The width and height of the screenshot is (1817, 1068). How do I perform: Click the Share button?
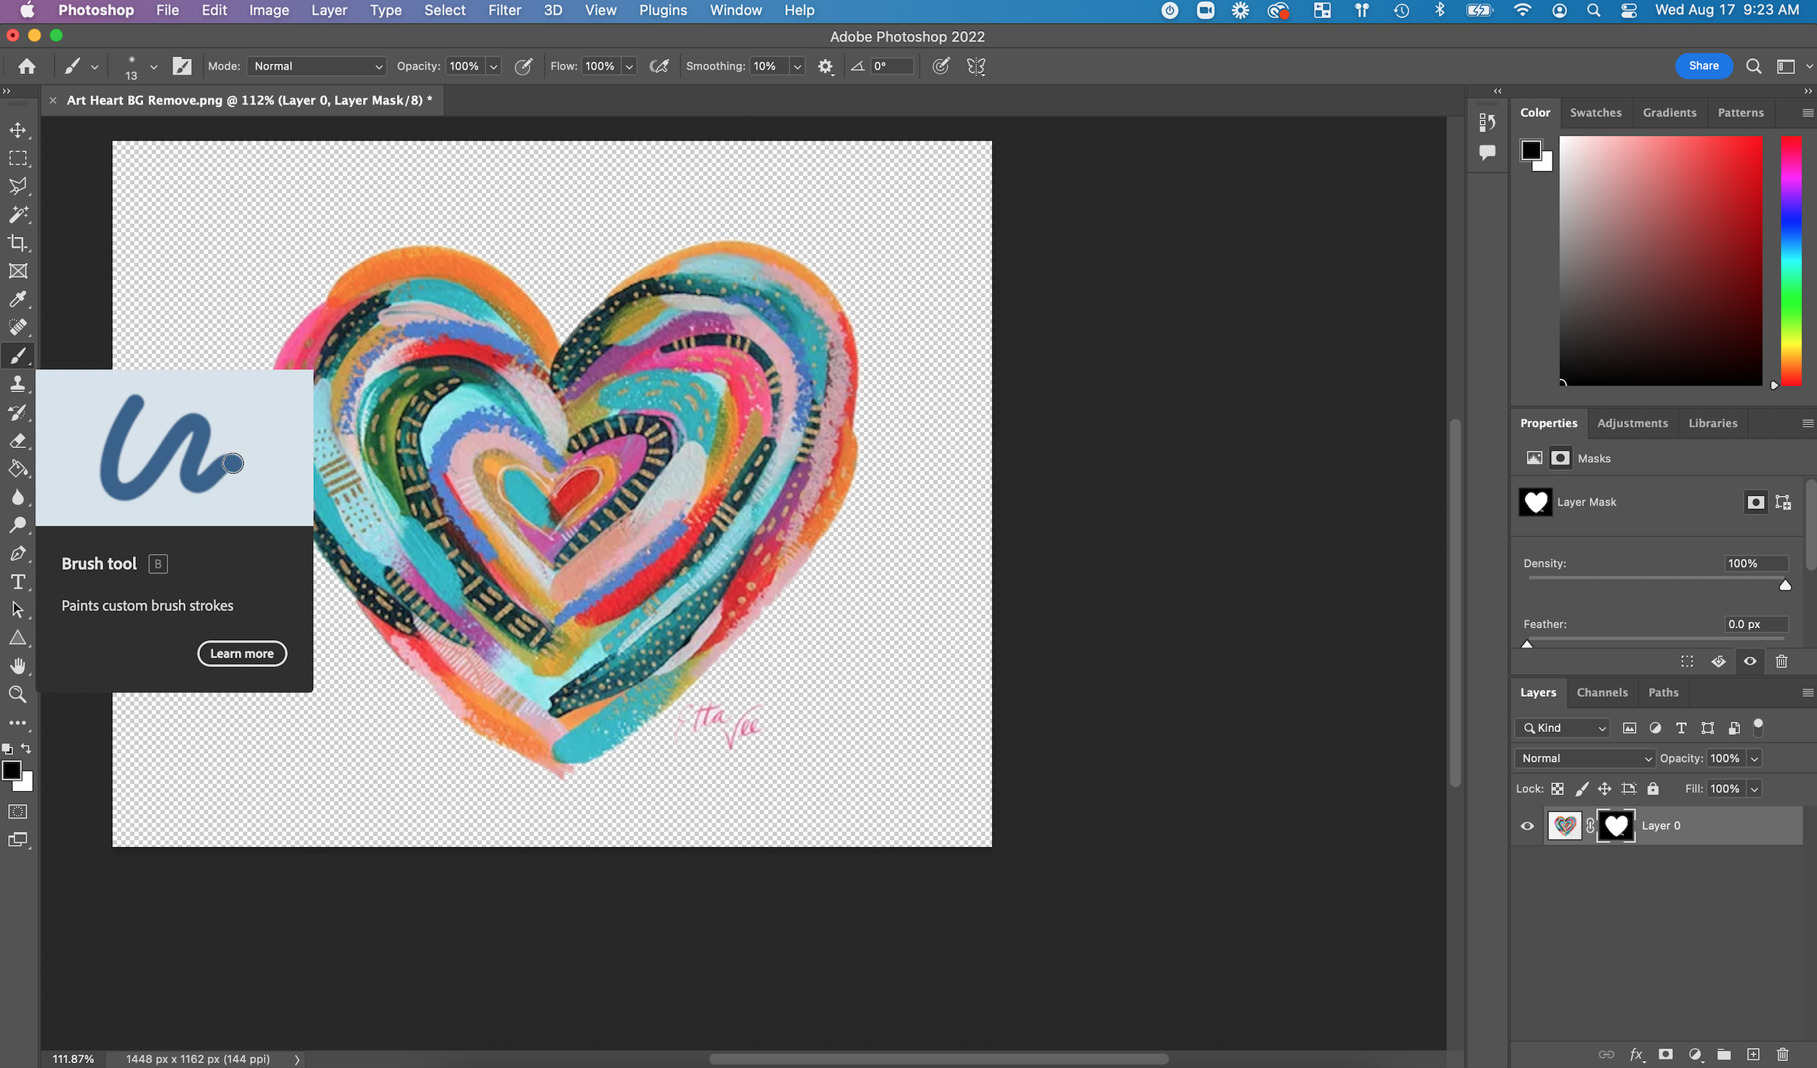[x=1703, y=65]
